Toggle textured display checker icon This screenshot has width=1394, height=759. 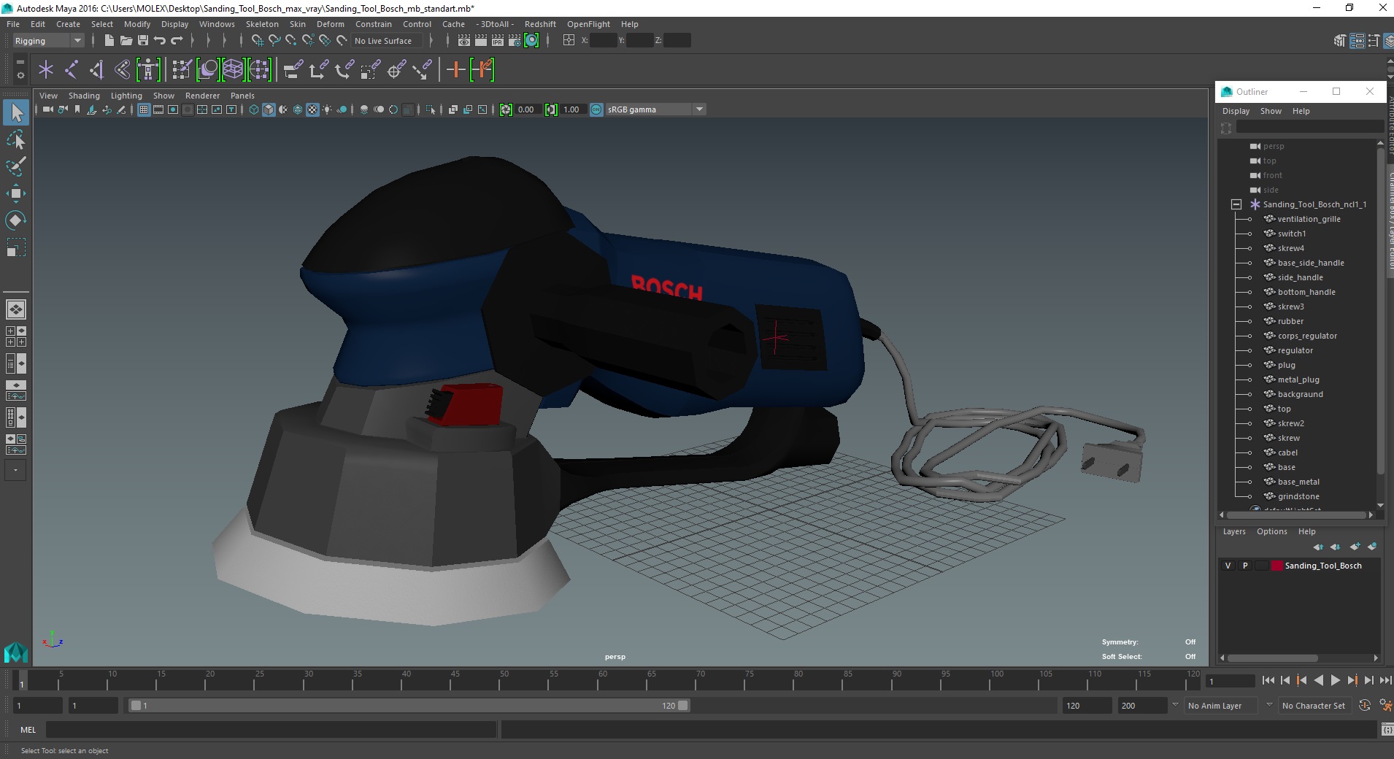coord(312,109)
